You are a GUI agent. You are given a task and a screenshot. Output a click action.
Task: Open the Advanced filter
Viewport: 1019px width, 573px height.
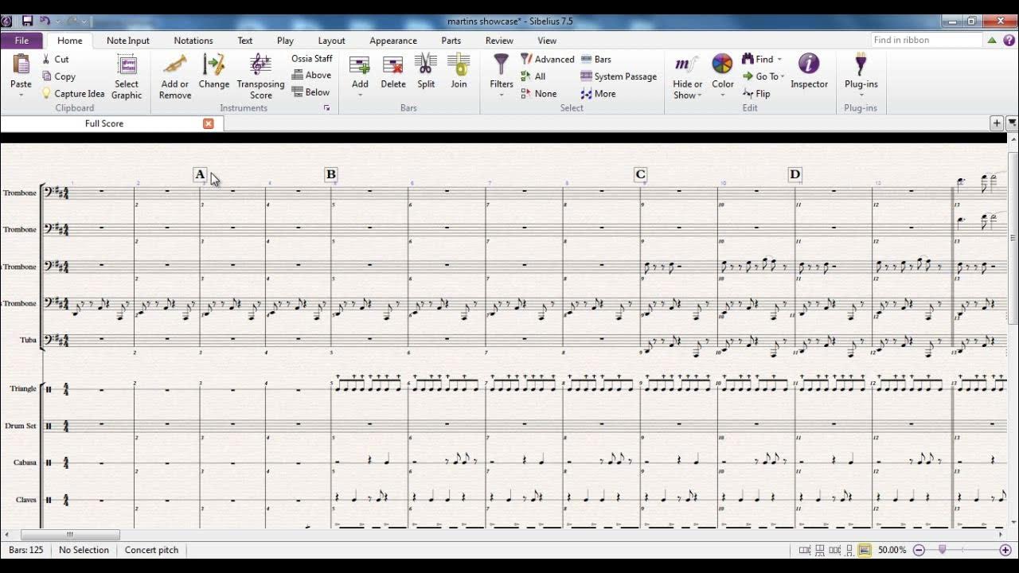coord(548,59)
